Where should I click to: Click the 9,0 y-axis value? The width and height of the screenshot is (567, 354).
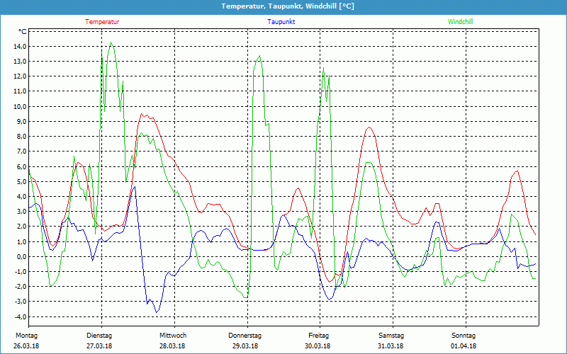[x=21, y=121]
